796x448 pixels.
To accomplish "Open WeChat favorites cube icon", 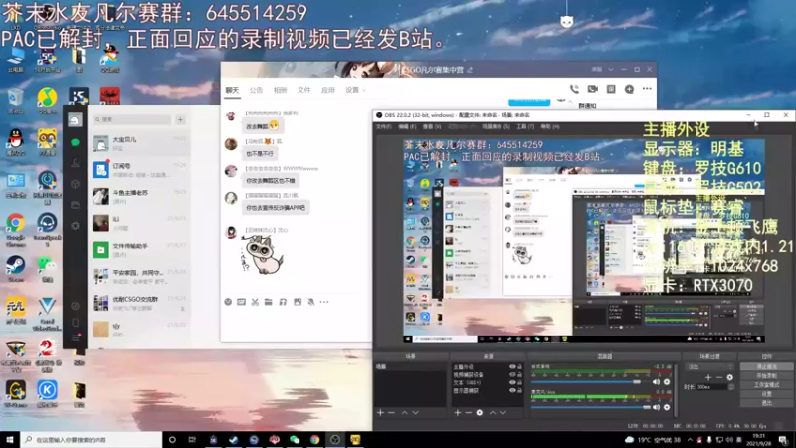I will click(x=76, y=184).
